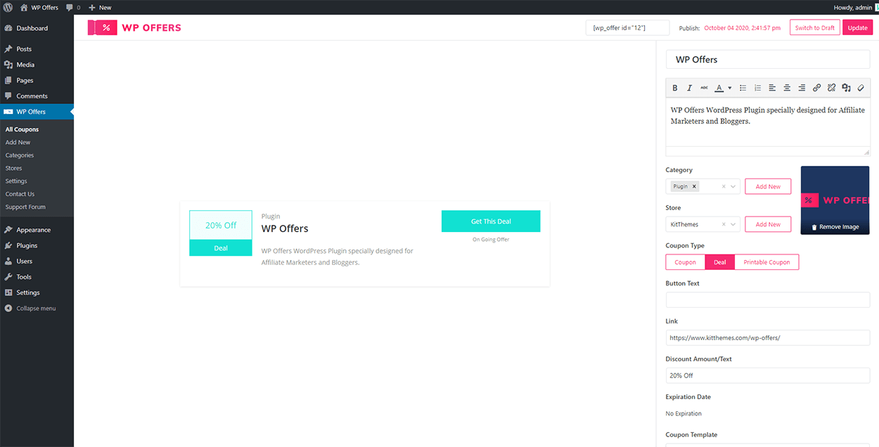
Task: Go to Add New coupon submenu
Action: pyautogui.click(x=18, y=142)
